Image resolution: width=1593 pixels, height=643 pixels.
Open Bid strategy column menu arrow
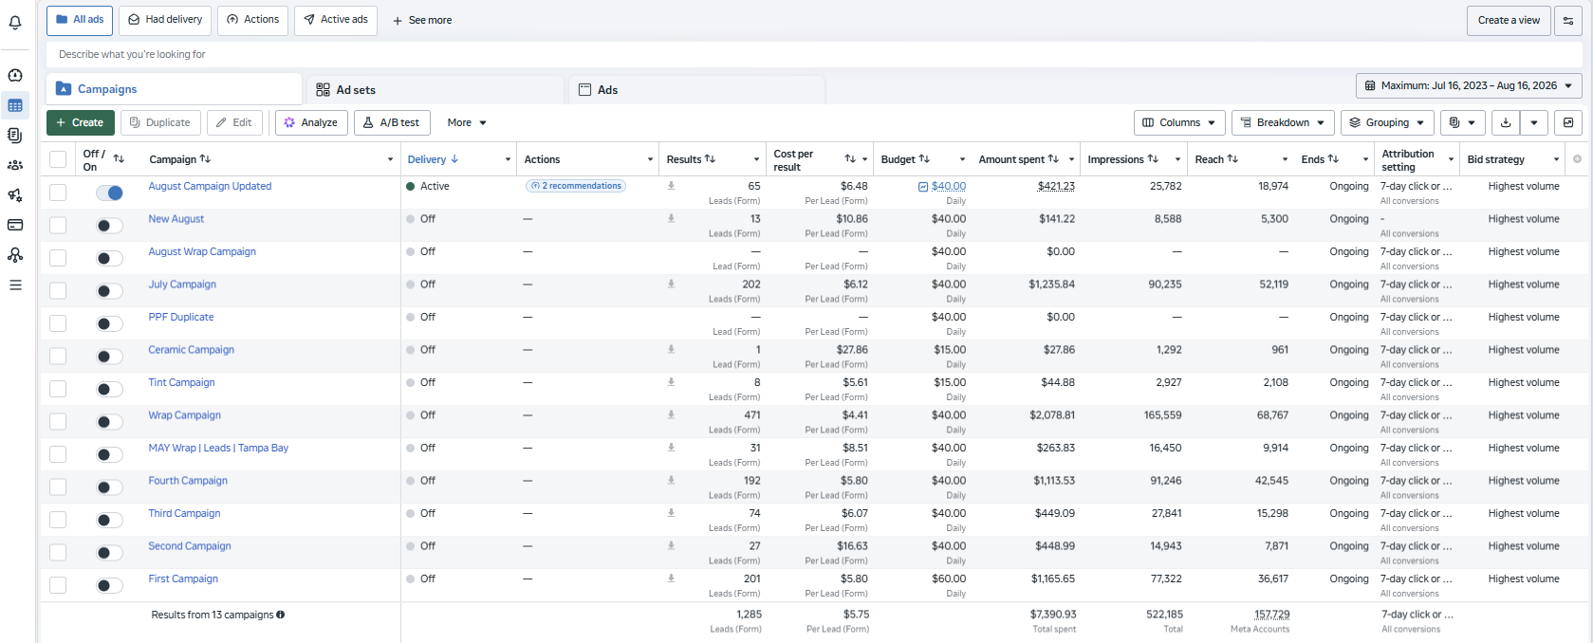[x=1556, y=159]
